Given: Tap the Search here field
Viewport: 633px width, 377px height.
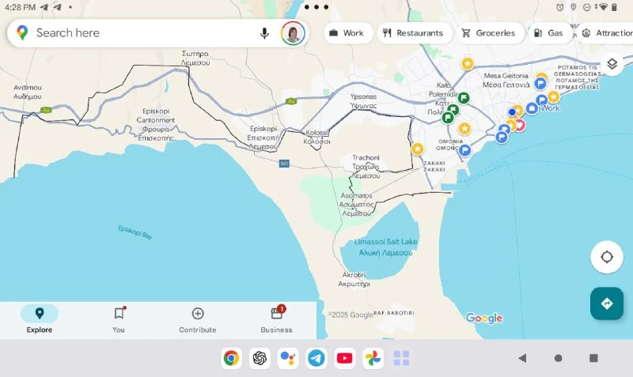Looking at the screenshot, I should (x=142, y=33).
